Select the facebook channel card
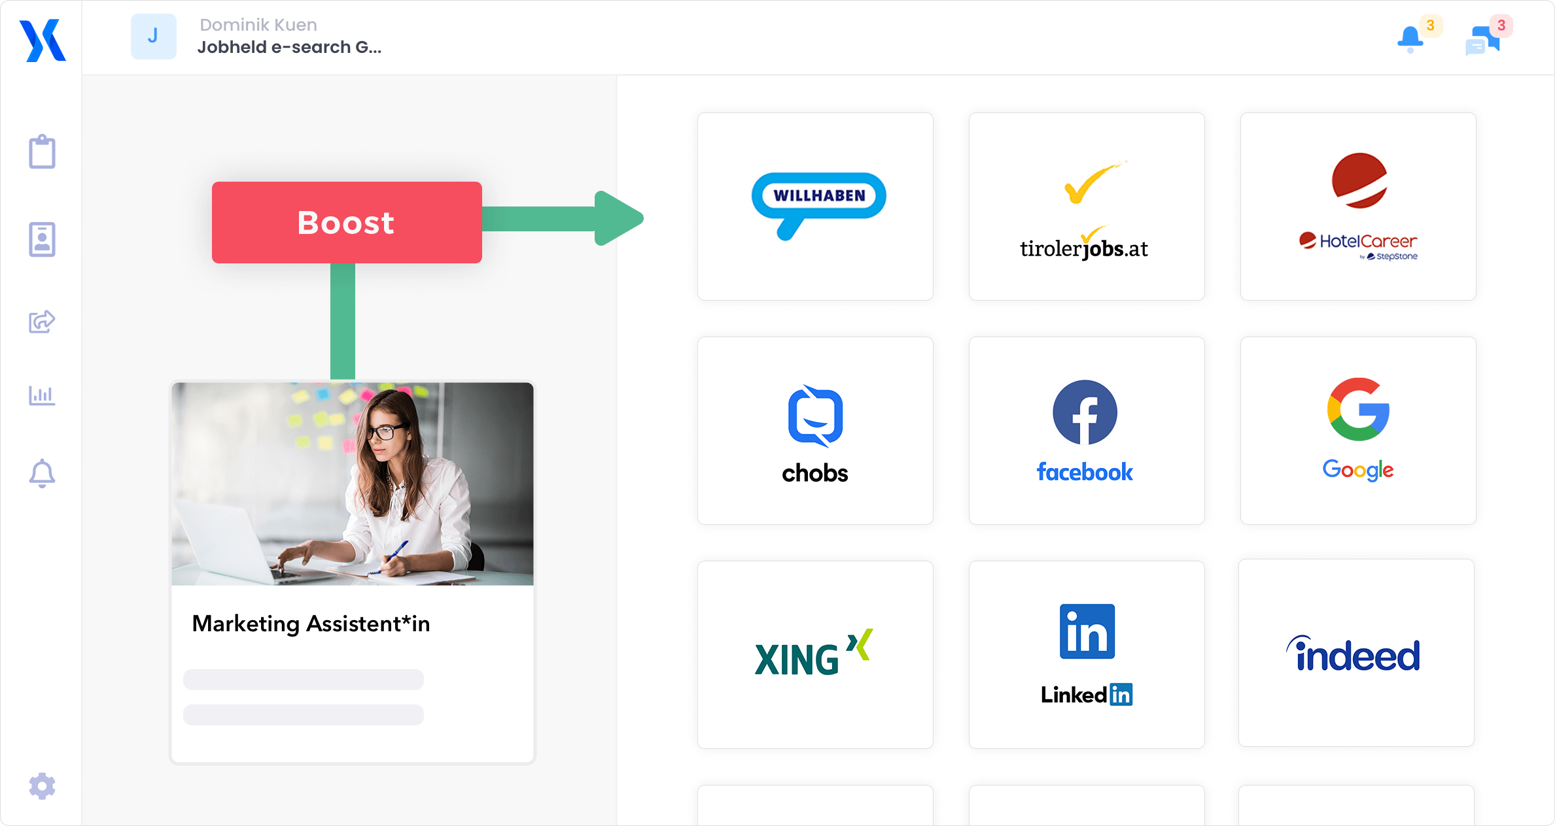The width and height of the screenshot is (1555, 826). (x=1086, y=431)
